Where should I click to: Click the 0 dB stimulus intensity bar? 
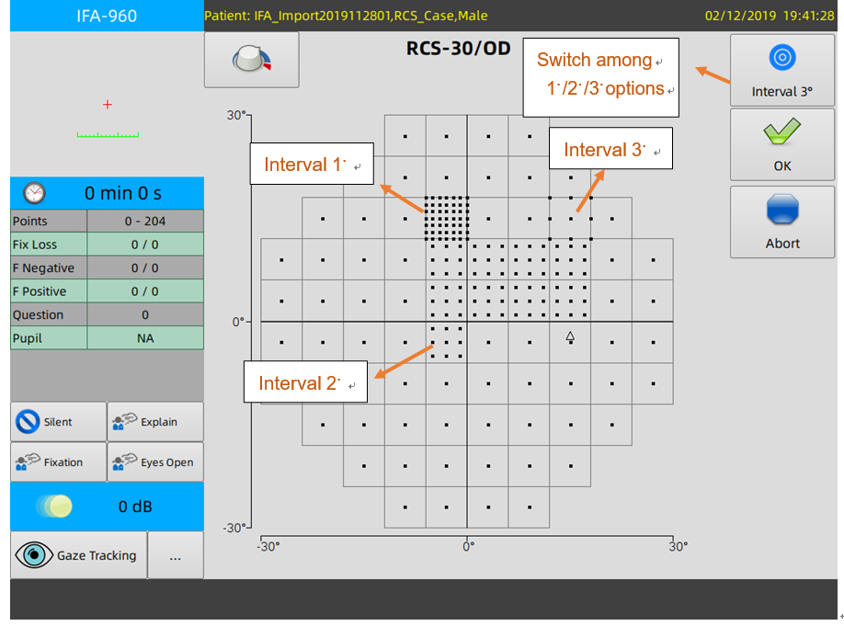coord(107,506)
